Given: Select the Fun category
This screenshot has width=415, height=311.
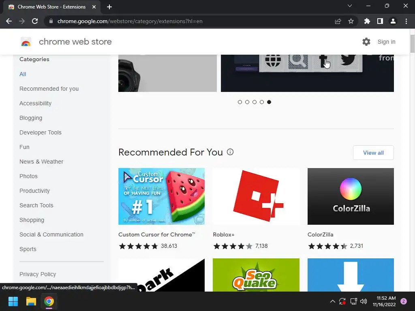Looking at the screenshot, I should click(x=24, y=147).
